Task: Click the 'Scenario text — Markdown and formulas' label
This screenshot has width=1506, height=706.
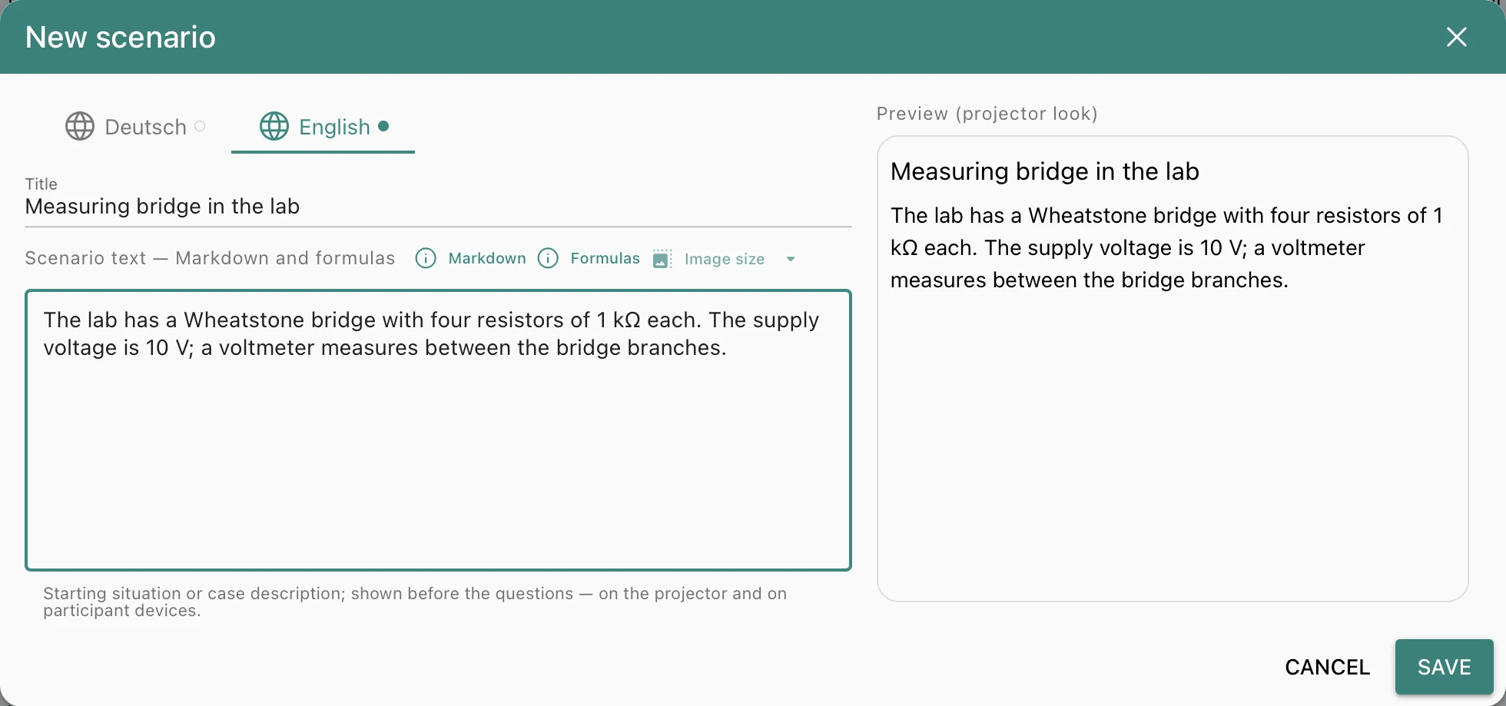Action: coord(210,258)
